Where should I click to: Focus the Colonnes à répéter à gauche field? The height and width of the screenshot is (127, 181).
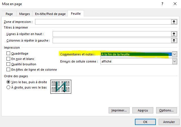coord(112,40)
